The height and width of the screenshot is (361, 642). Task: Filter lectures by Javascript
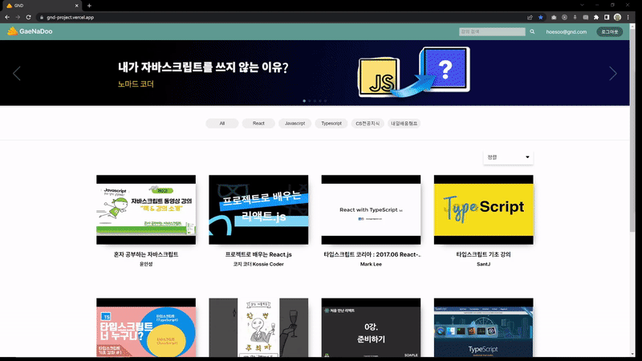295,124
